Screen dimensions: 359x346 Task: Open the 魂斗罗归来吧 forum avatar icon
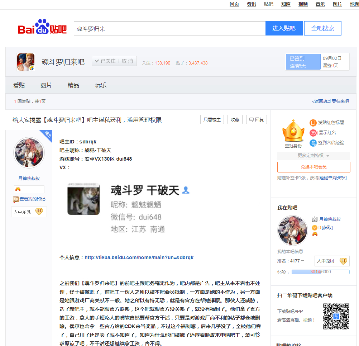pos(26,62)
